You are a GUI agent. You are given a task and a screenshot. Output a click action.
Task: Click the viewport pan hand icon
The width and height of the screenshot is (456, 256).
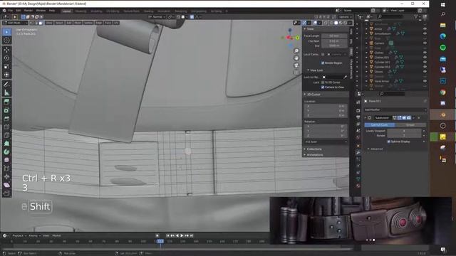[296, 58]
